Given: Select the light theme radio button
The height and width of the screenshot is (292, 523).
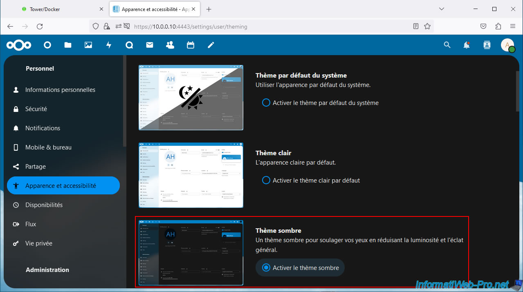Looking at the screenshot, I should pos(266,180).
